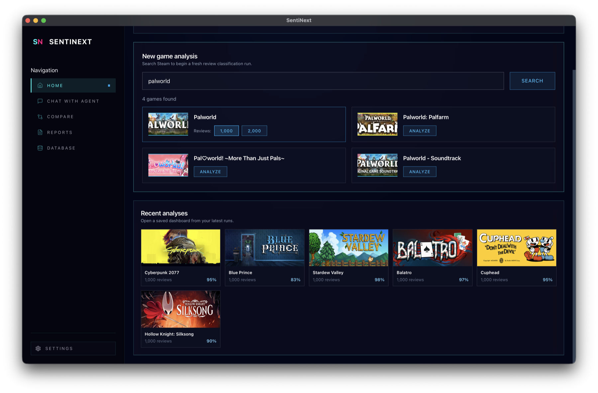Click the 90% score on Silksong
The height and width of the screenshot is (393, 598).
pos(211,341)
